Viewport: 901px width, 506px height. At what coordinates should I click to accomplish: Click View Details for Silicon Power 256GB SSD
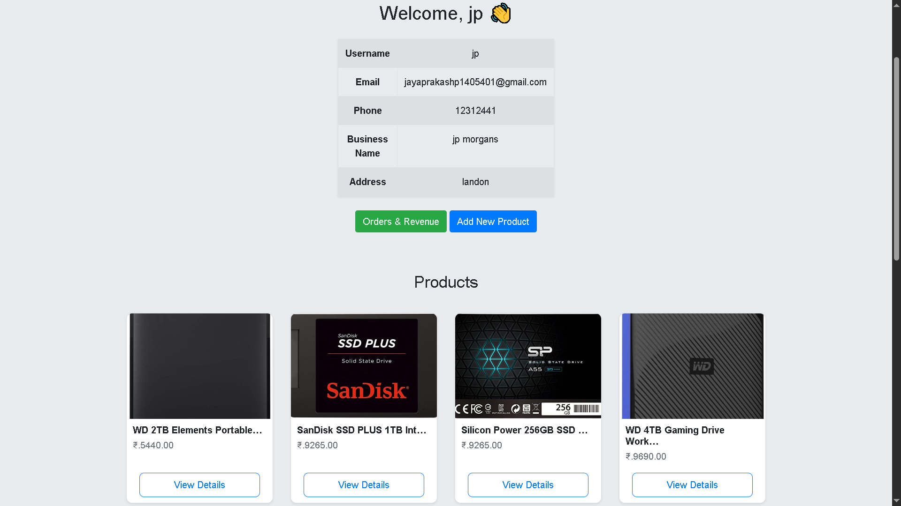tap(527, 484)
